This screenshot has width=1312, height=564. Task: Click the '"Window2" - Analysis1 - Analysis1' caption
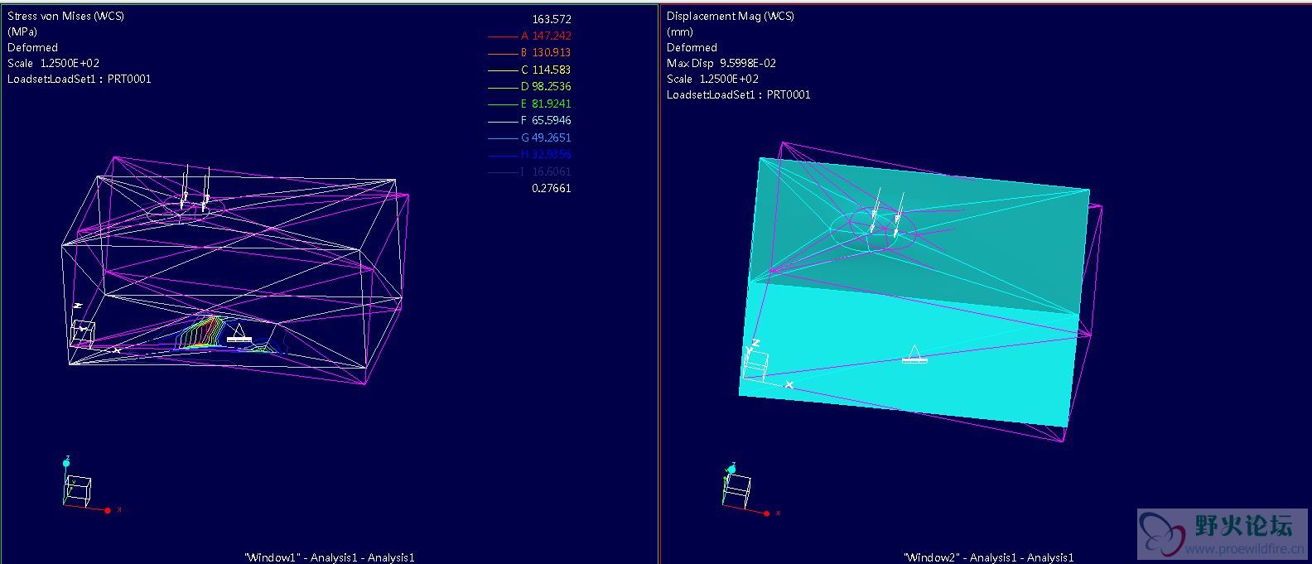(x=989, y=557)
